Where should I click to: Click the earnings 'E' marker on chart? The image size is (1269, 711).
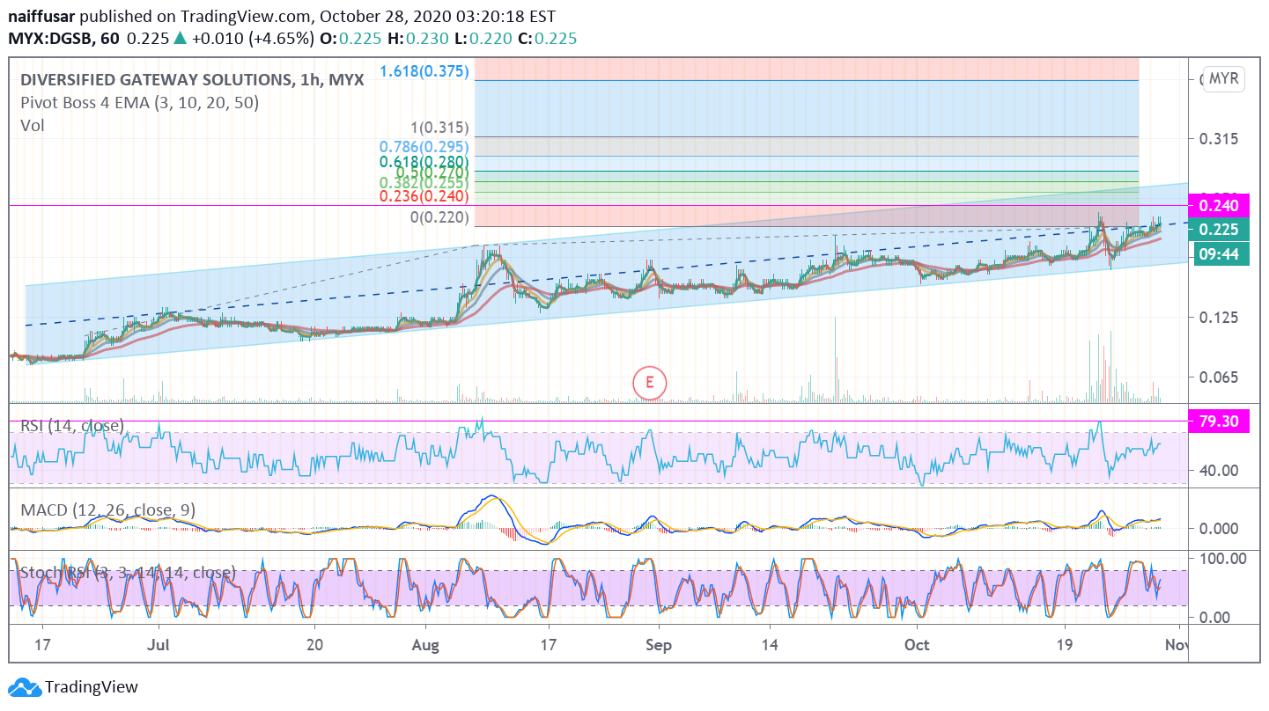coord(650,382)
